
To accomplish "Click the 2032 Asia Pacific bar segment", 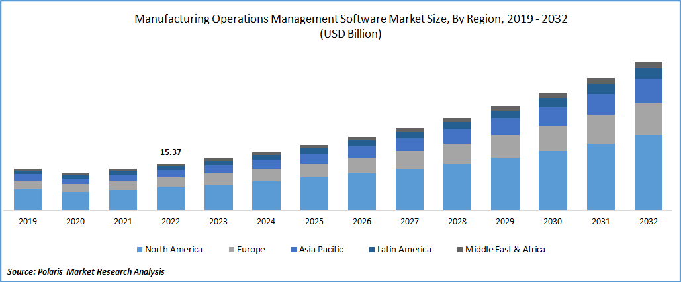I will point(649,91).
